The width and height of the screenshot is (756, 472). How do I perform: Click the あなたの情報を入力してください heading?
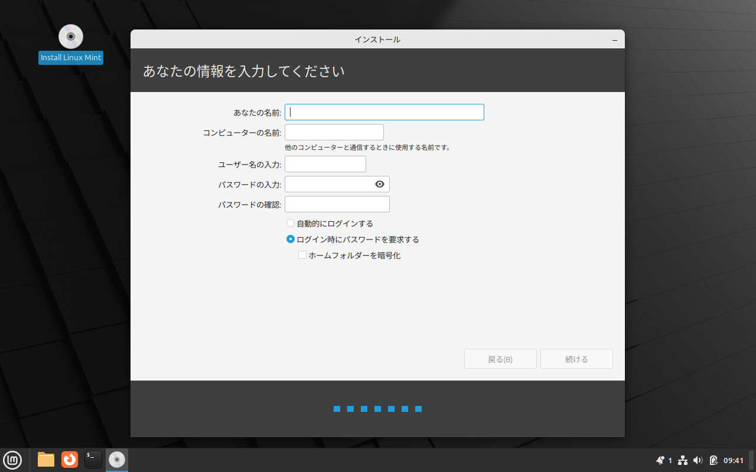(x=244, y=71)
